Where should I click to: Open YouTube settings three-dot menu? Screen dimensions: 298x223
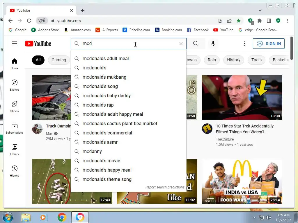[244, 44]
